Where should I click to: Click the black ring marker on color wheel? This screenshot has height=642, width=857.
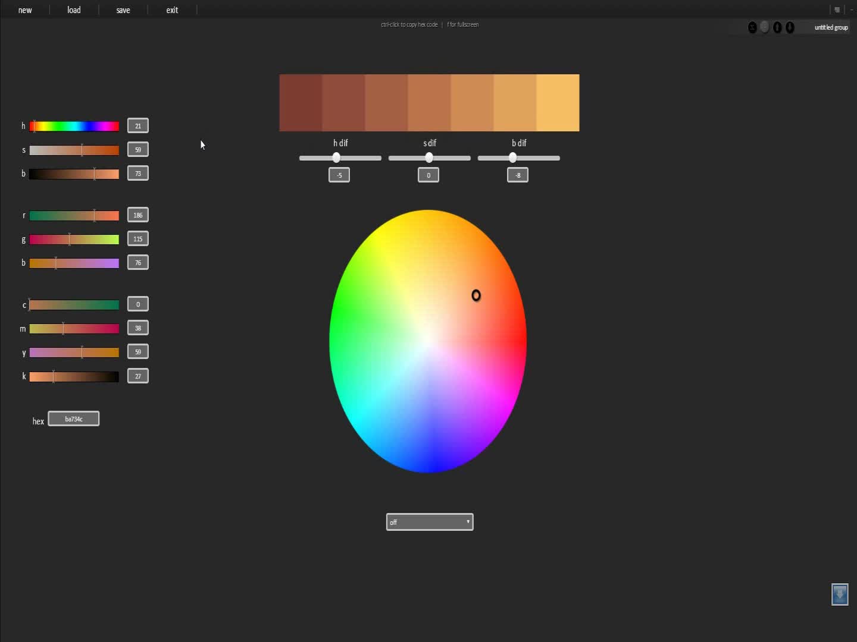tap(476, 295)
